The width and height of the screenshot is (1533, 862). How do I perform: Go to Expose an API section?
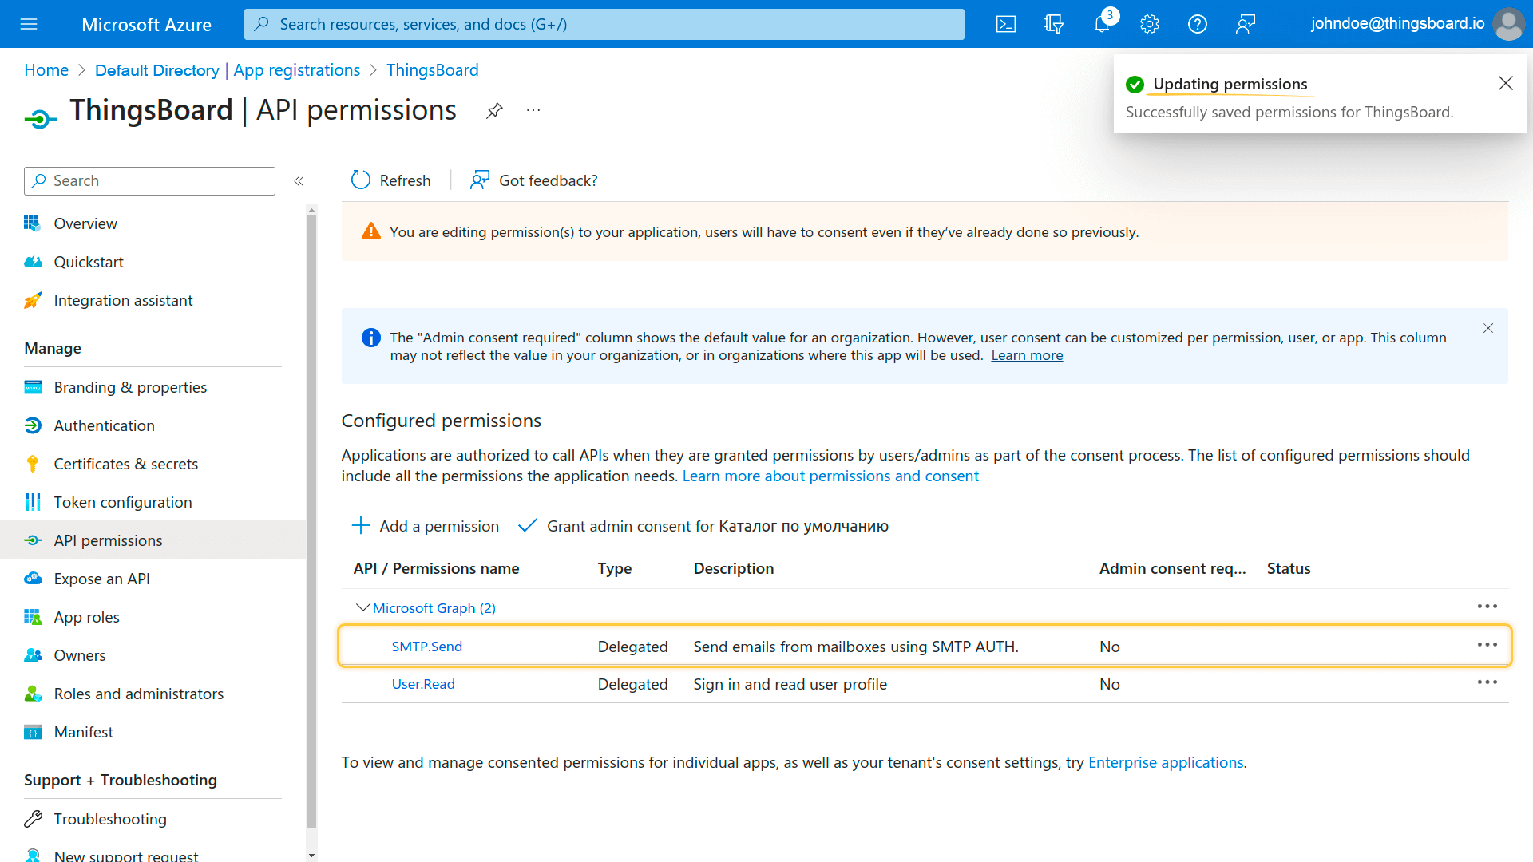coord(101,579)
